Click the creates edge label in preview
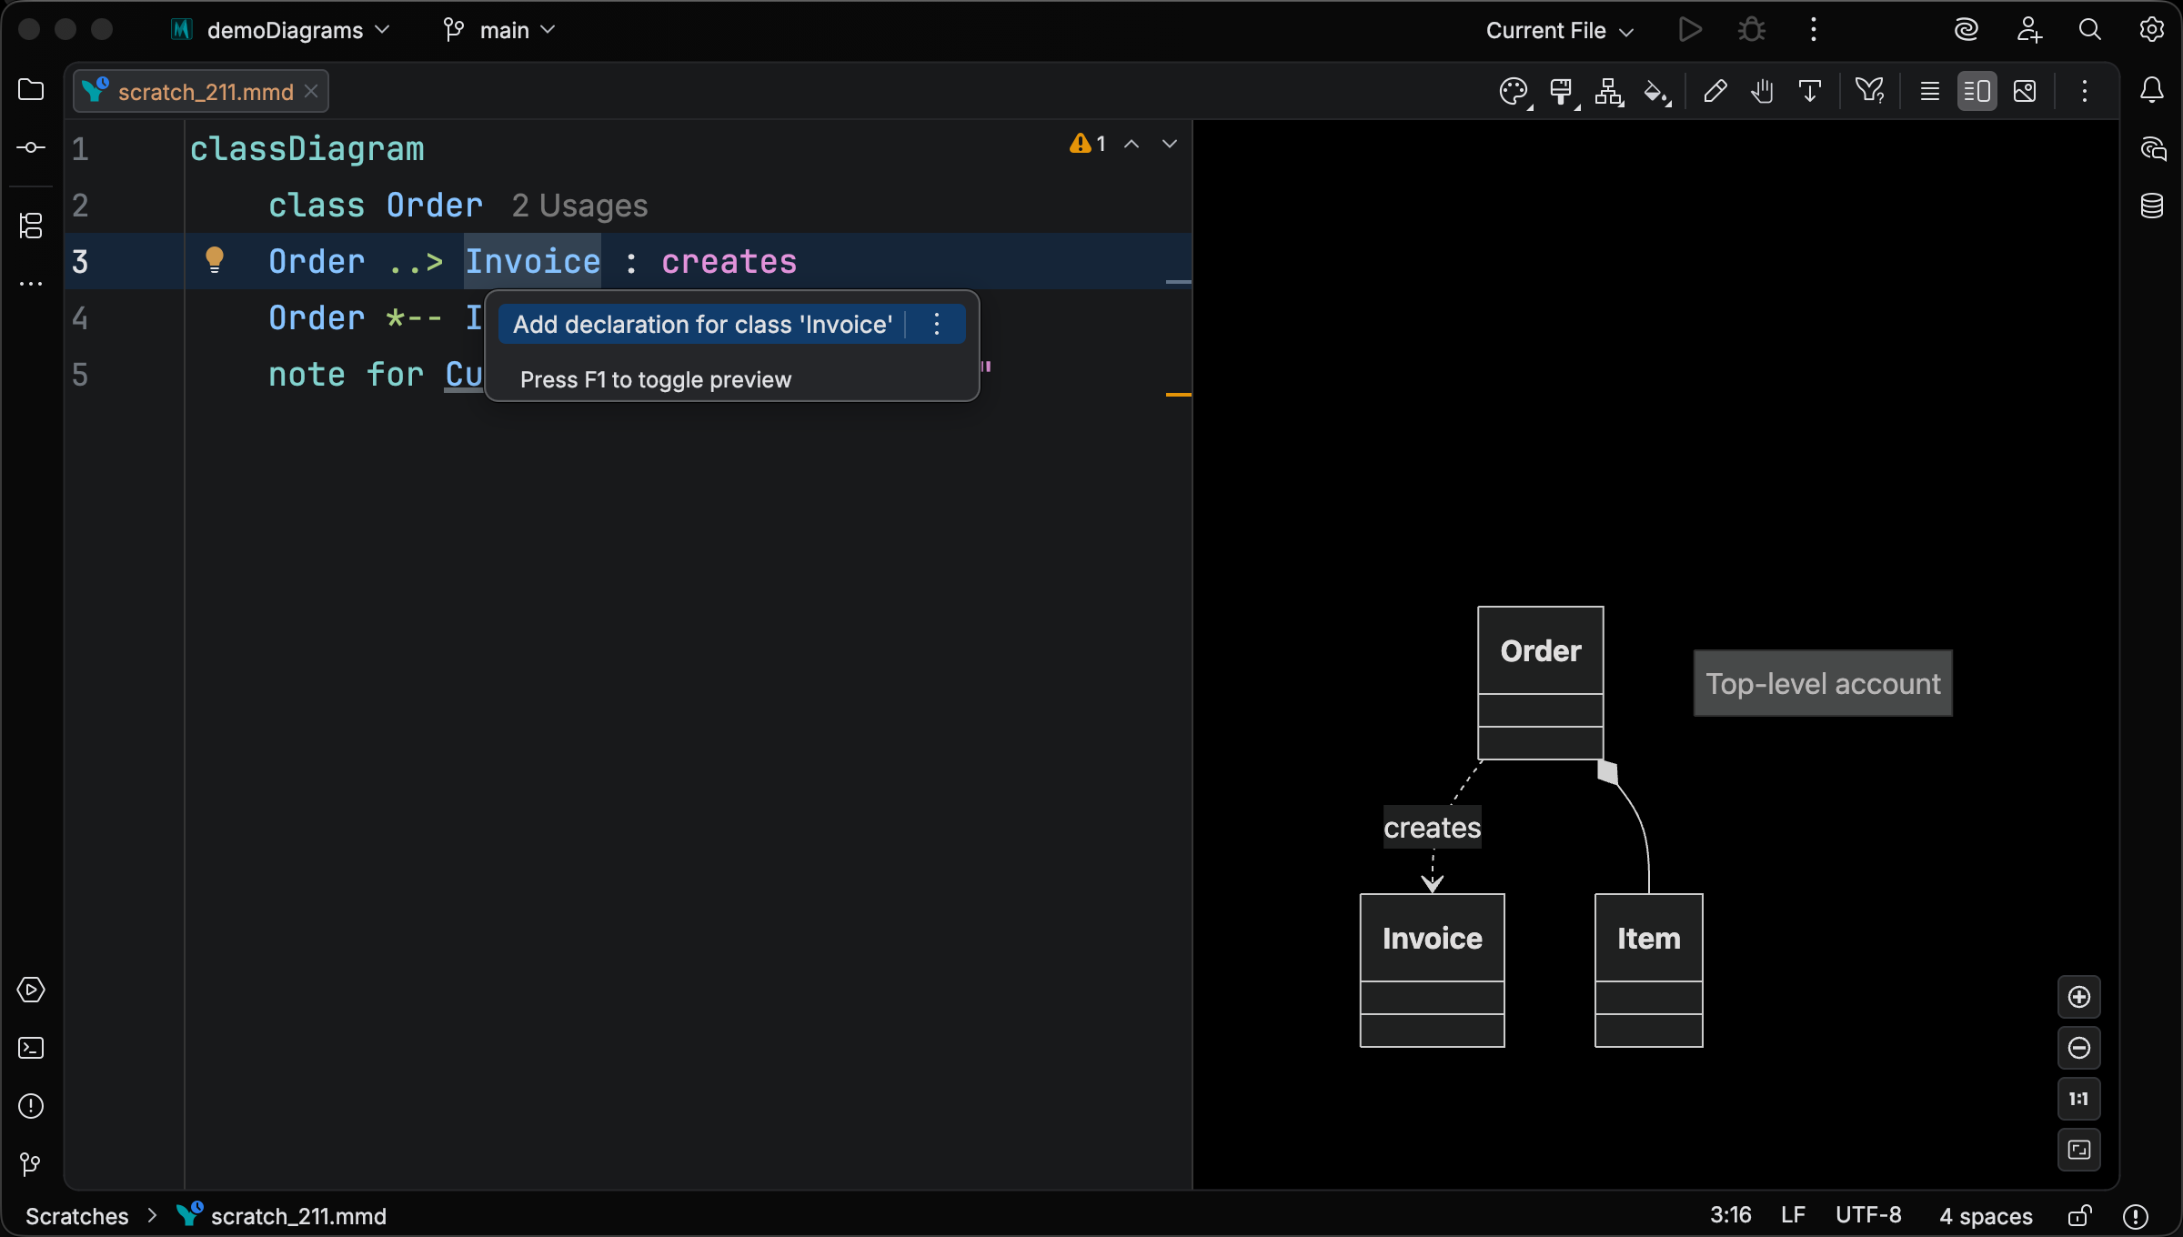This screenshot has height=1237, width=2183. click(x=1432, y=827)
